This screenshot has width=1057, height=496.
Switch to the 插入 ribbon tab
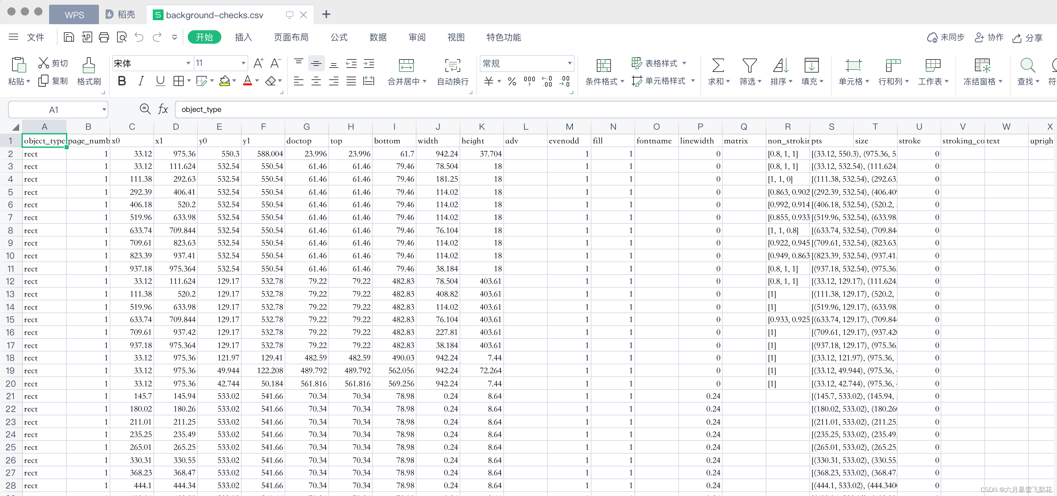243,37
